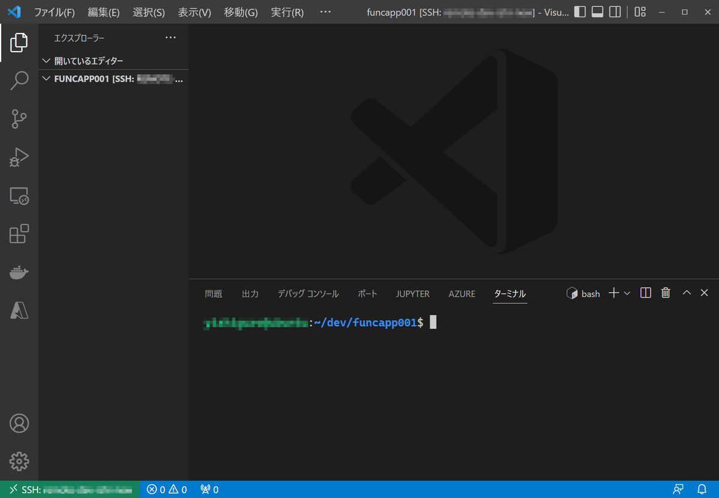719x498 pixels.
Task: Open errors and warnings count in status bar
Action: pos(167,490)
